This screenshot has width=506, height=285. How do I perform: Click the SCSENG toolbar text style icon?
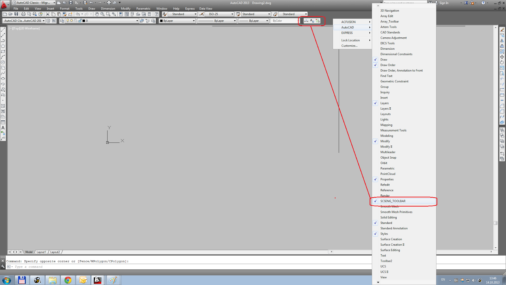coord(312,21)
